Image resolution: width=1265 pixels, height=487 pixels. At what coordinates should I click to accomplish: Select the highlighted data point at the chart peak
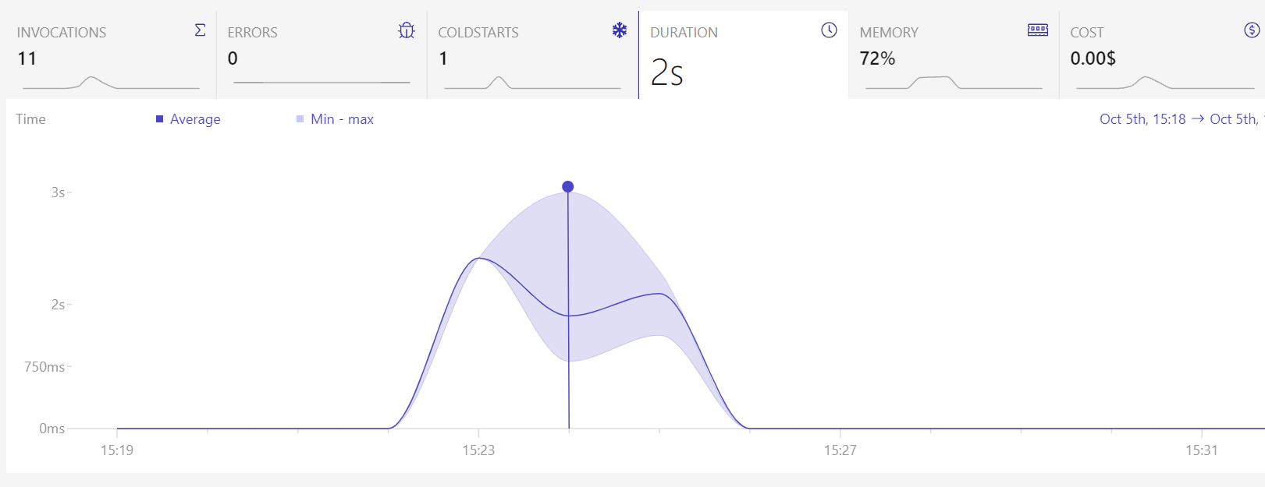pos(567,186)
